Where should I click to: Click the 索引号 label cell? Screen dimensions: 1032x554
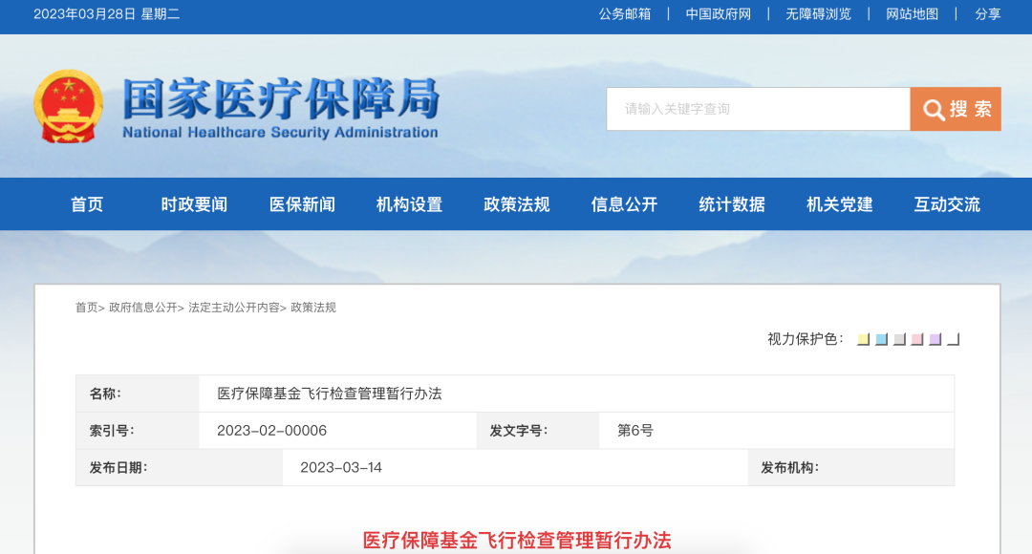coord(138,431)
